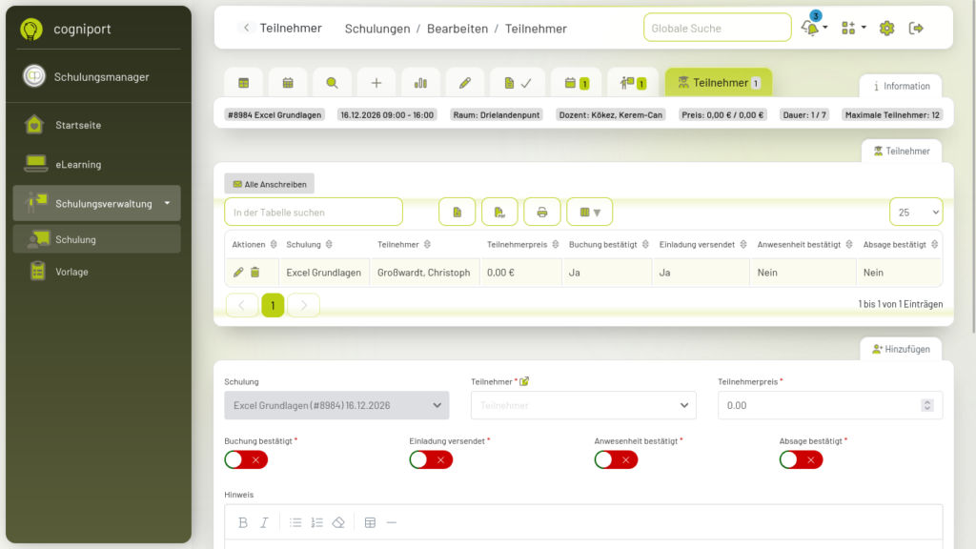Open the search toolbar icon
Image resolution: width=976 pixels, height=549 pixels.
pyautogui.click(x=332, y=83)
